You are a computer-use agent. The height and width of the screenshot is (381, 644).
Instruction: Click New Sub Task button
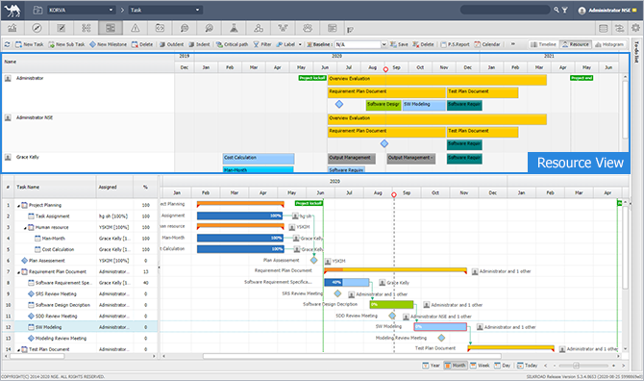pos(66,44)
